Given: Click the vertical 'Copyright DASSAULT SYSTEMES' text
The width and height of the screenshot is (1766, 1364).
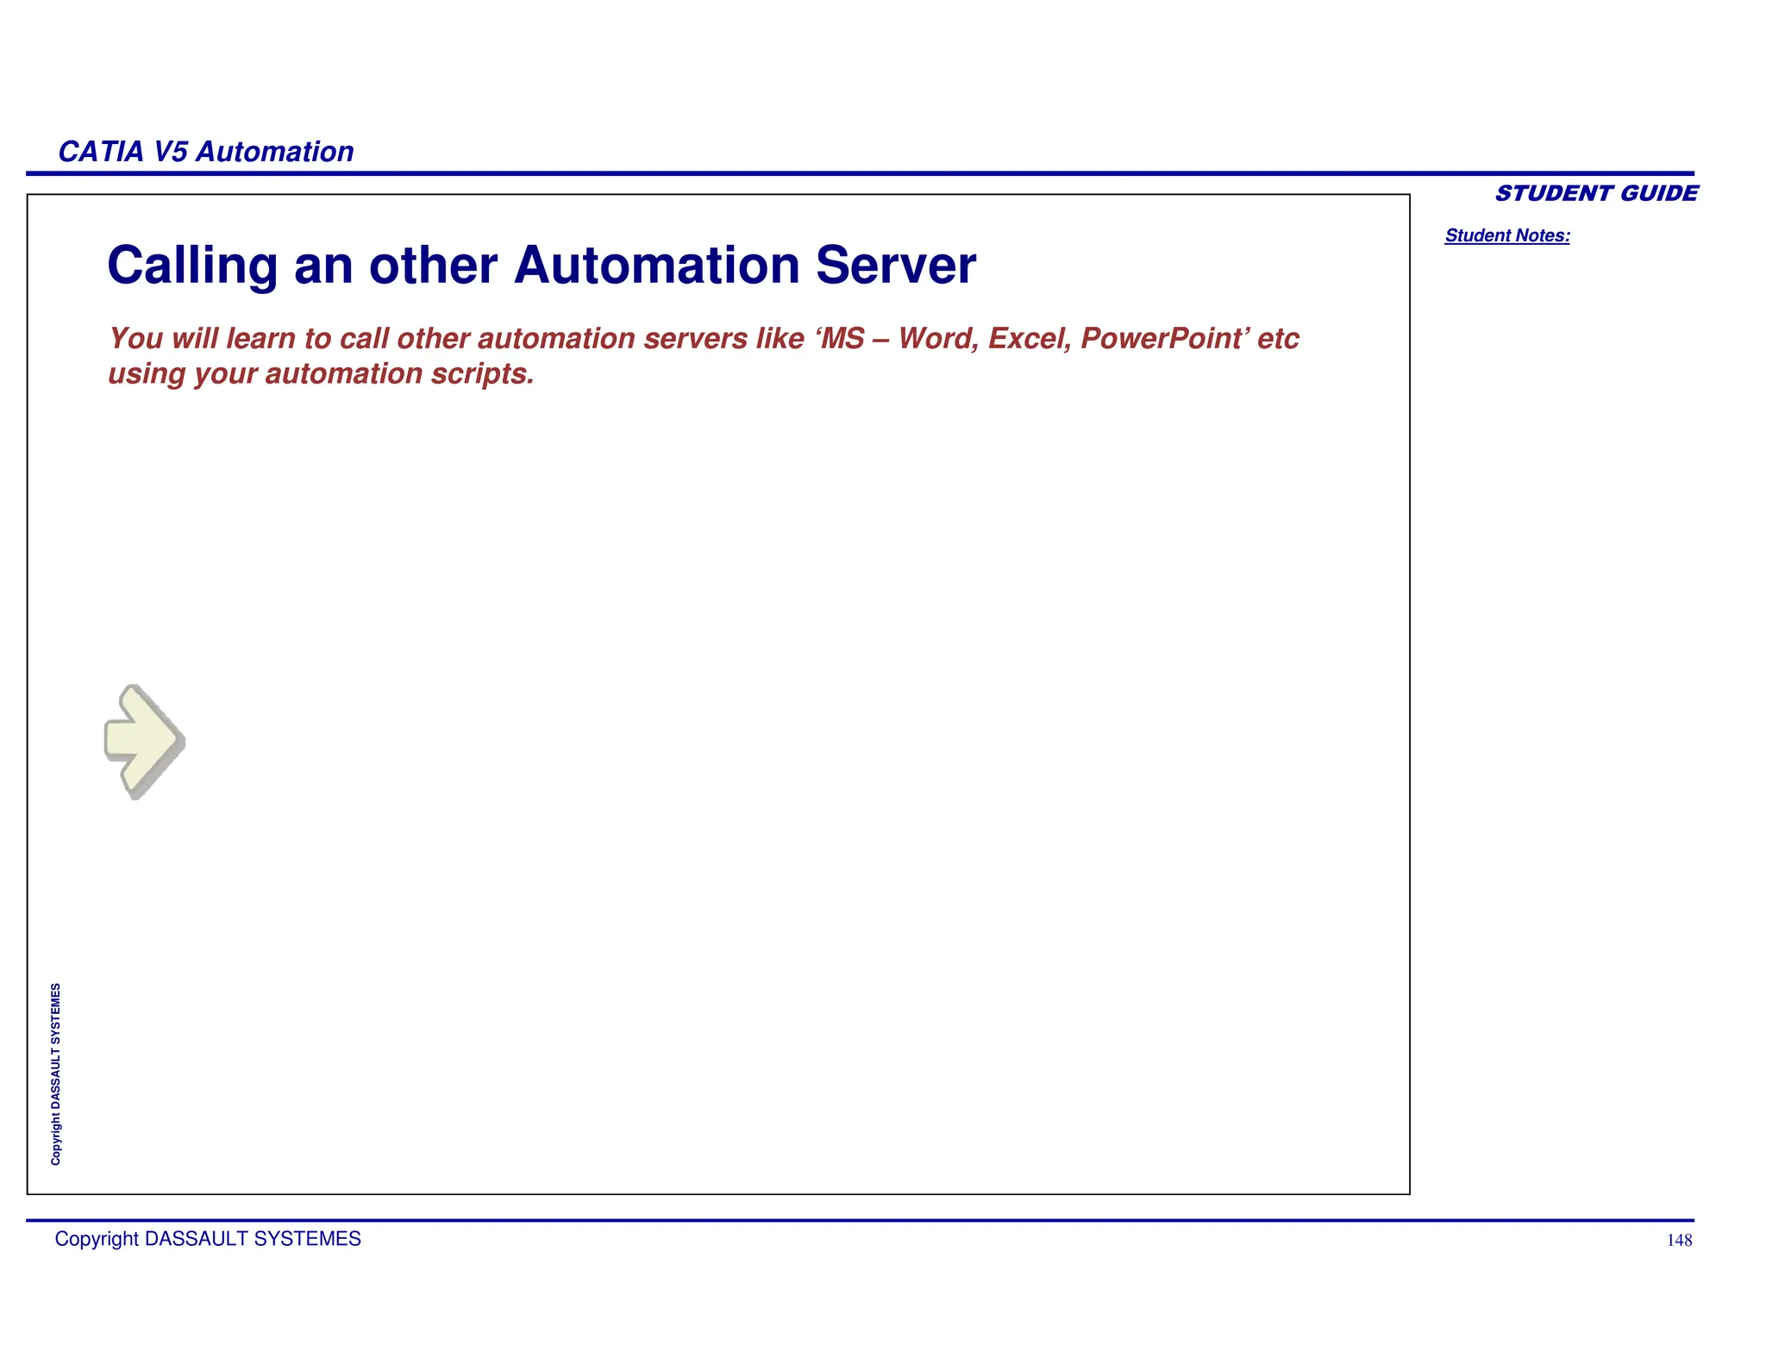Looking at the screenshot, I should point(56,1074).
